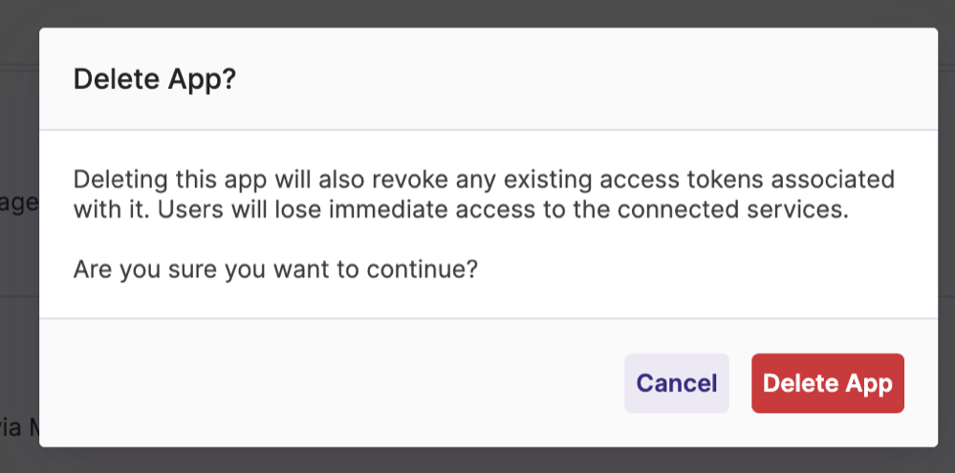Click the "Are you sure you want to continue?" text
The width and height of the screenshot is (955, 473).
point(275,270)
